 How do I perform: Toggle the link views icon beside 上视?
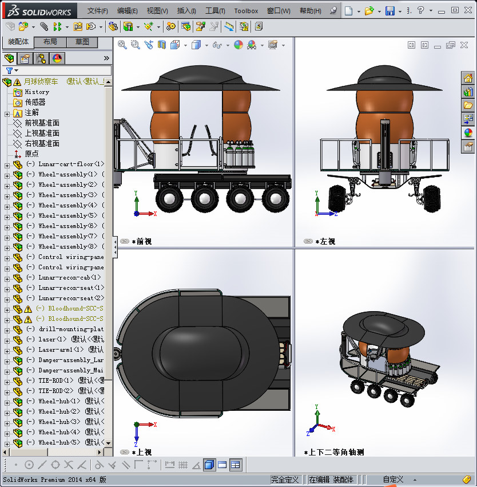pyautogui.click(x=125, y=452)
